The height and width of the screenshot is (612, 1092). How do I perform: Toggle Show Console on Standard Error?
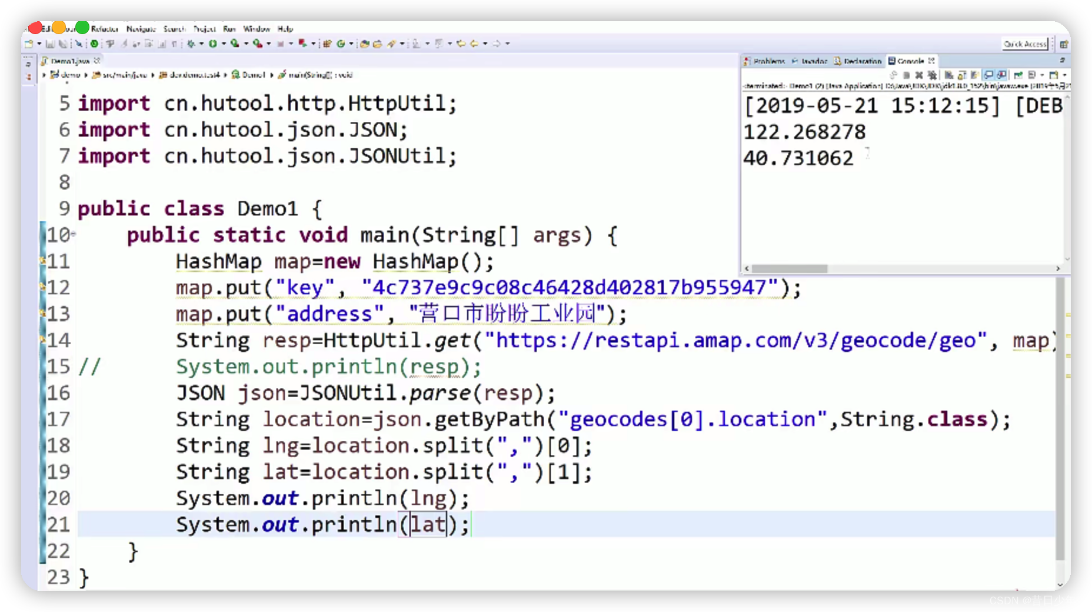pos(1001,75)
